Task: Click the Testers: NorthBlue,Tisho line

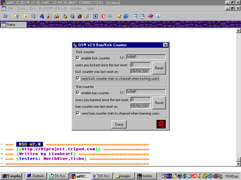Action: 51,159
